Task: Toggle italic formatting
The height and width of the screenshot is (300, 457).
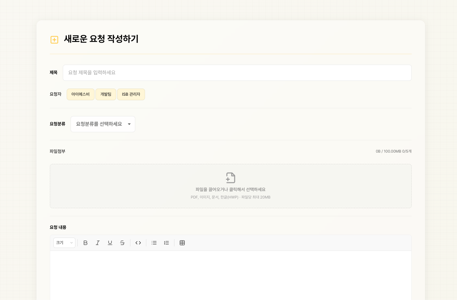Action: coord(98,243)
